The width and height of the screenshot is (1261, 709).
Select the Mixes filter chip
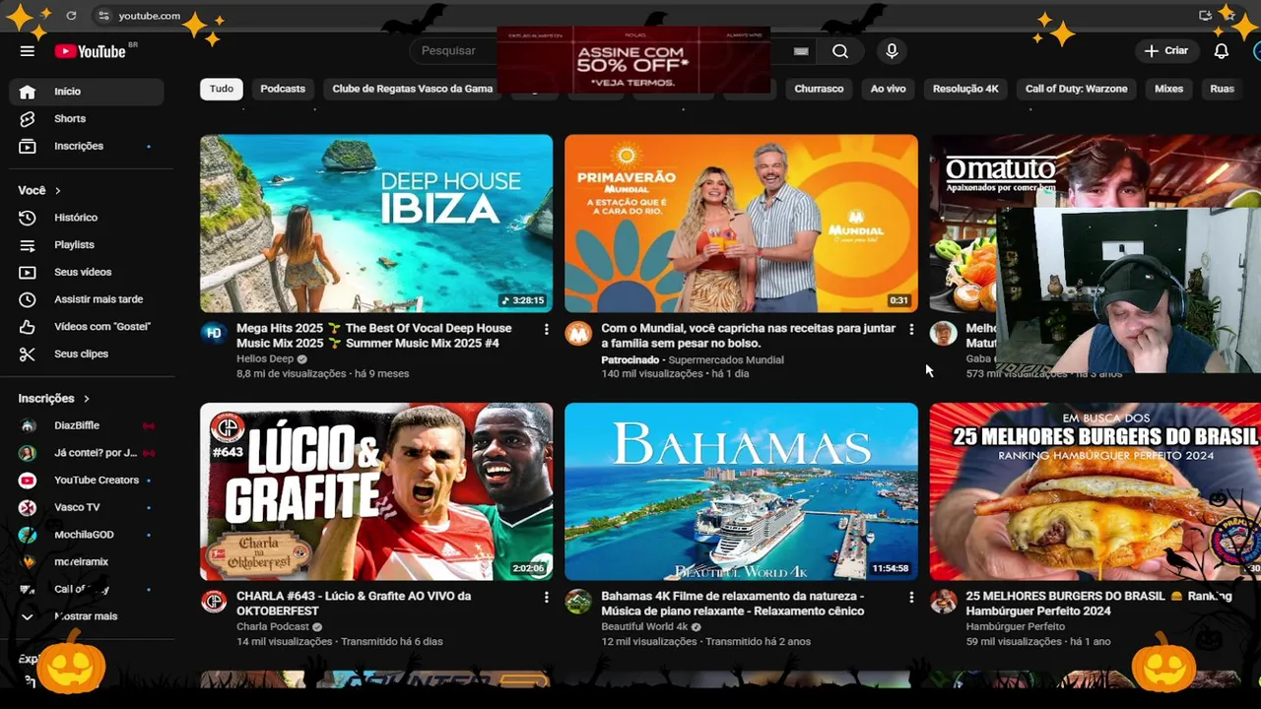[1168, 89]
